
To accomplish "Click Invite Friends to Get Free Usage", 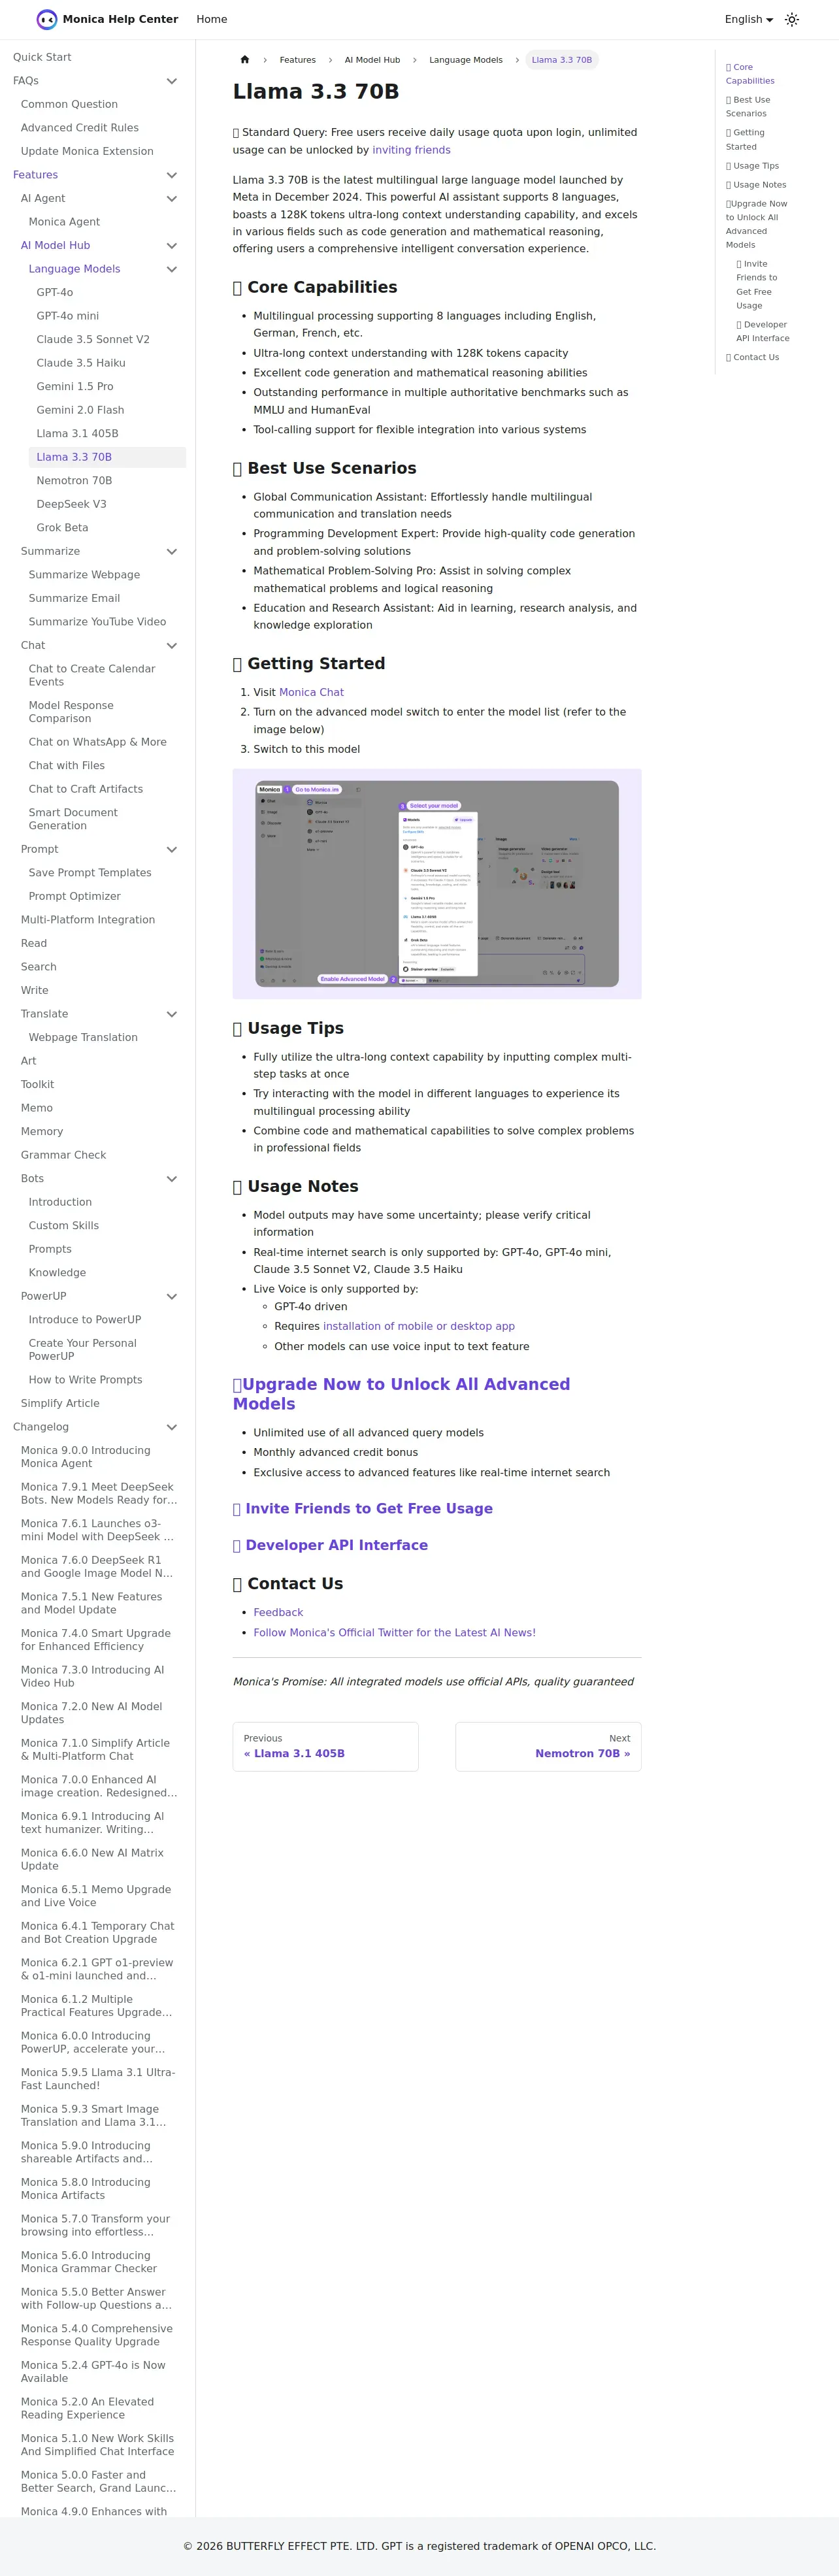I will pos(369,1508).
